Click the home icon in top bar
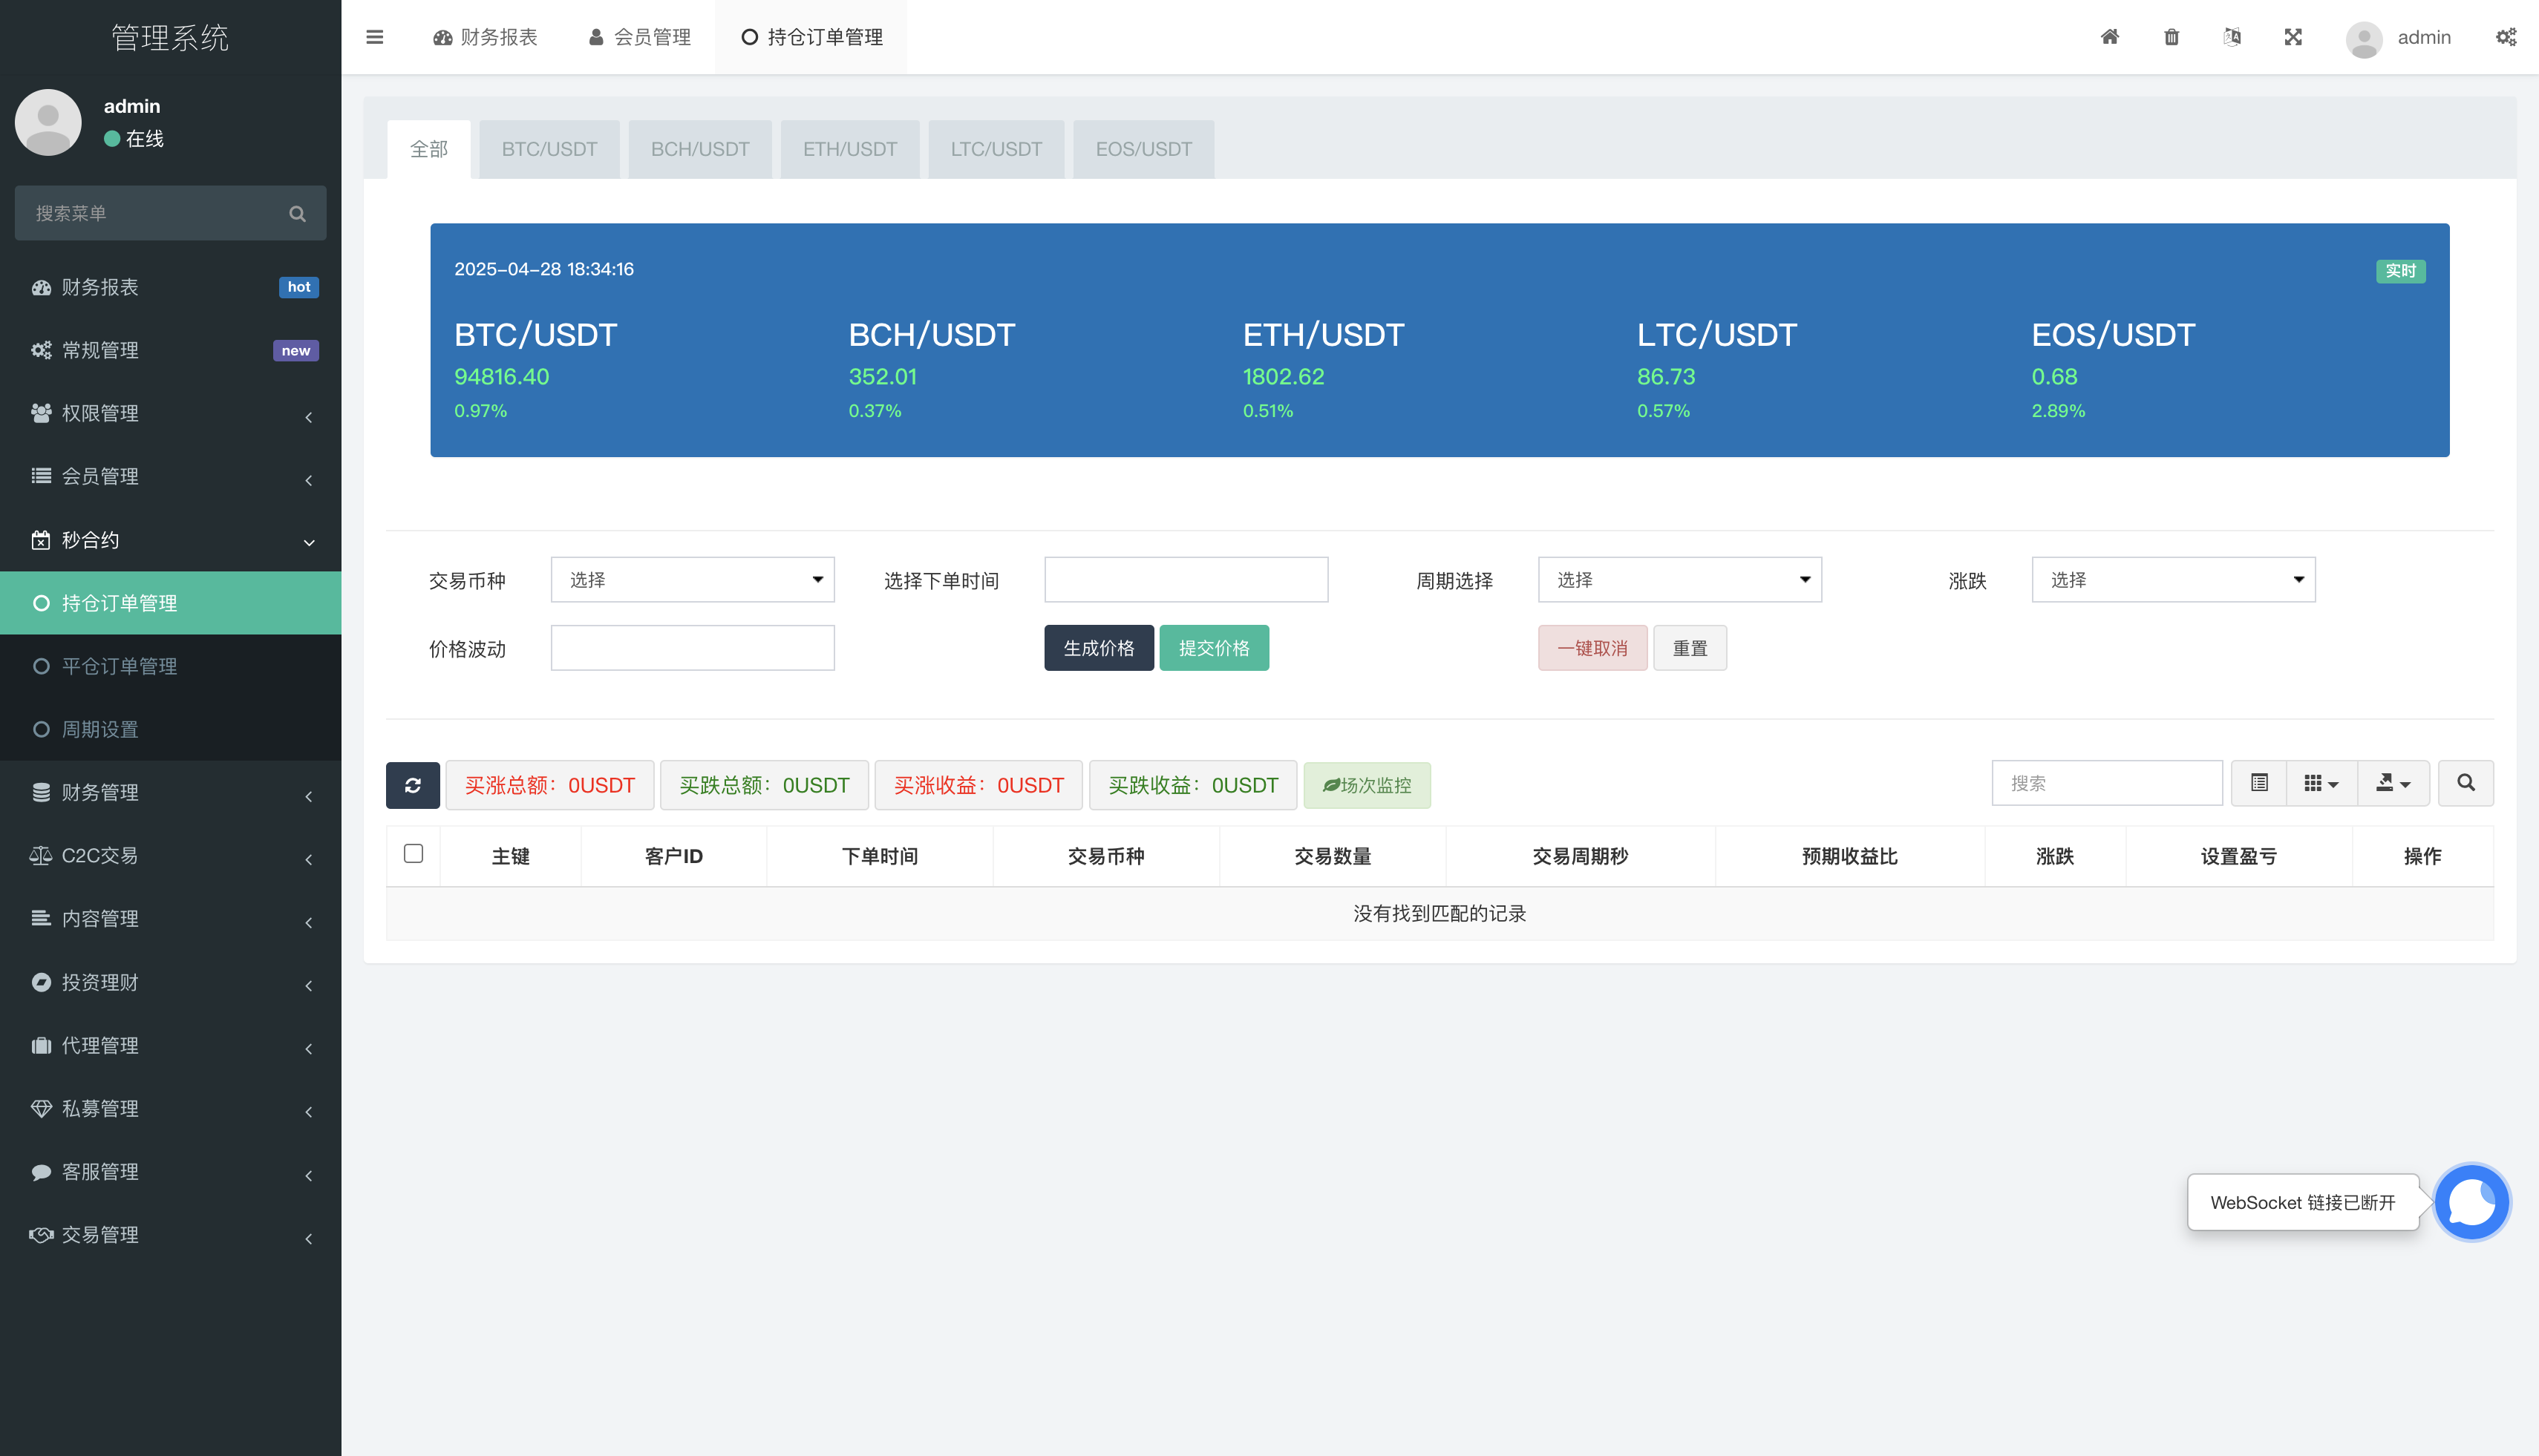2539x1456 pixels. (2109, 37)
